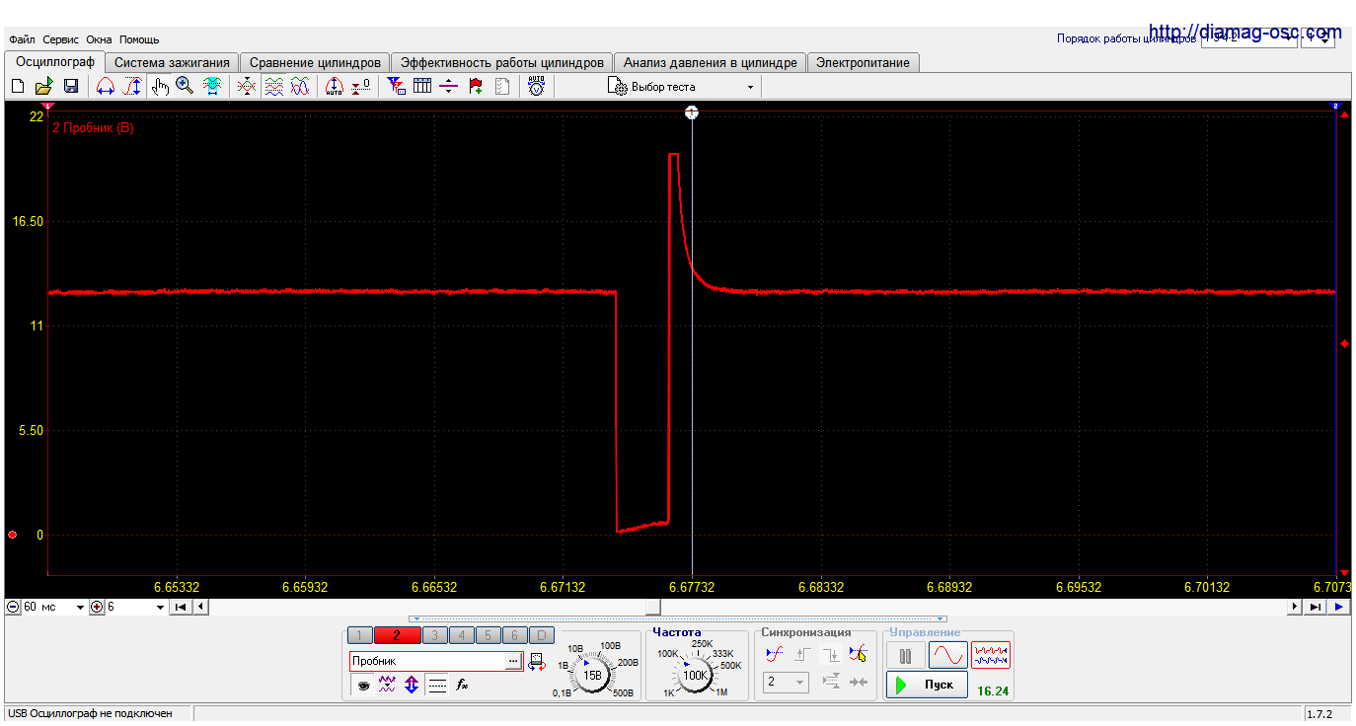Open the Файл menu
Viewport: 1356px width, 726px height.
pyautogui.click(x=22, y=39)
